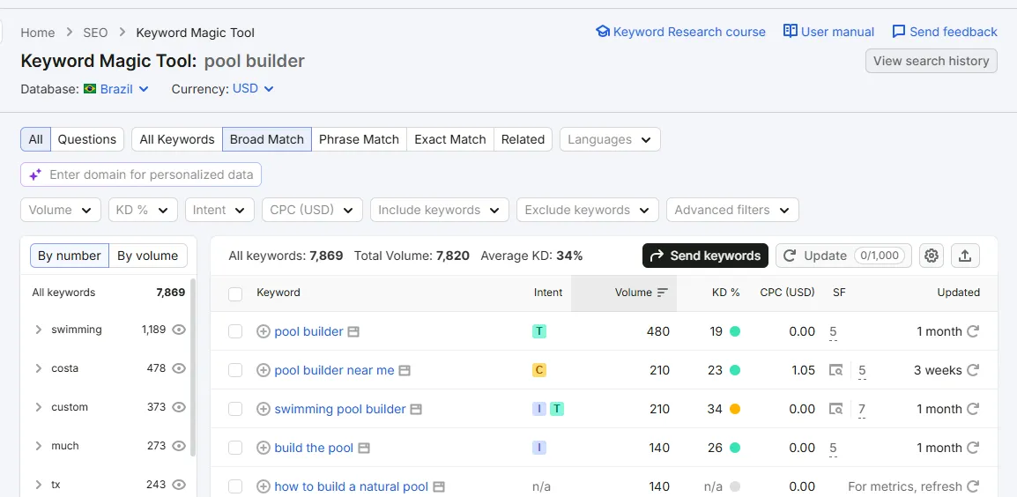The height and width of the screenshot is (497, 1017).
Task: Click domain for personalized data field
Action: point(141,174)
